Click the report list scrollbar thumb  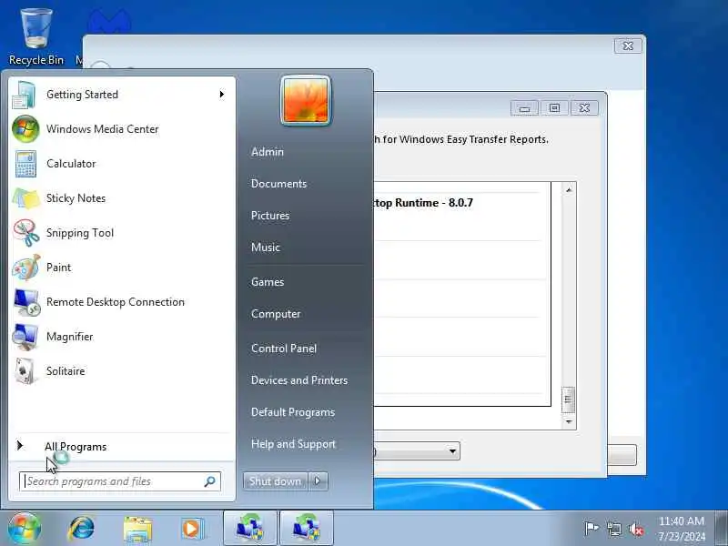(x=568, y=399)
